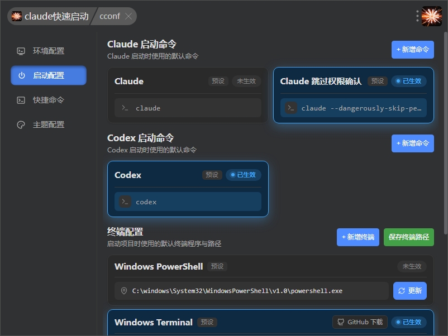Viewport: 448px width, 336px height.
Task: Click 预设 tag on Claude 跳过权限确认 card
Action: click(378, 81)
